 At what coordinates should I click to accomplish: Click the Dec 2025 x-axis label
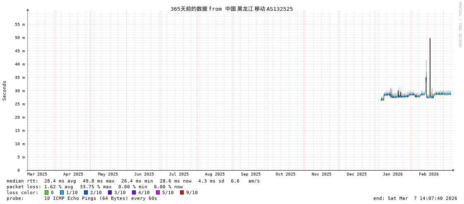(356, 174)
